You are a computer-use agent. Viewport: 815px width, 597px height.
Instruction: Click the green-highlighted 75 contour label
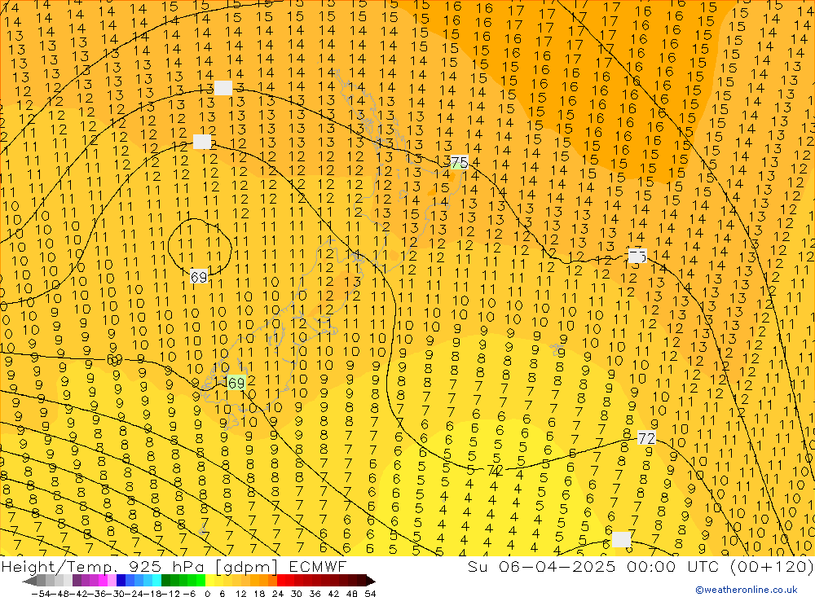point(459,162)
